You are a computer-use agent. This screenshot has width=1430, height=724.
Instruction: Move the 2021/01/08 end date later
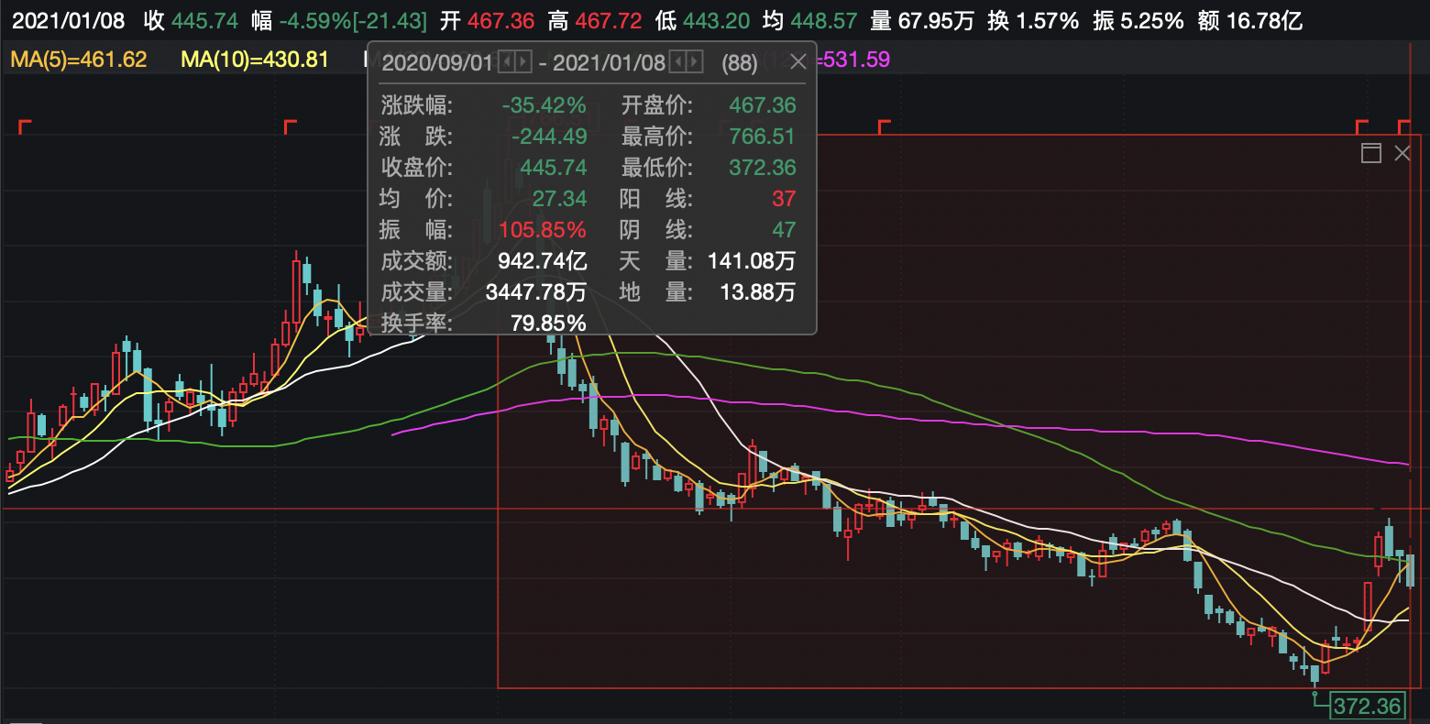[695, 62]
